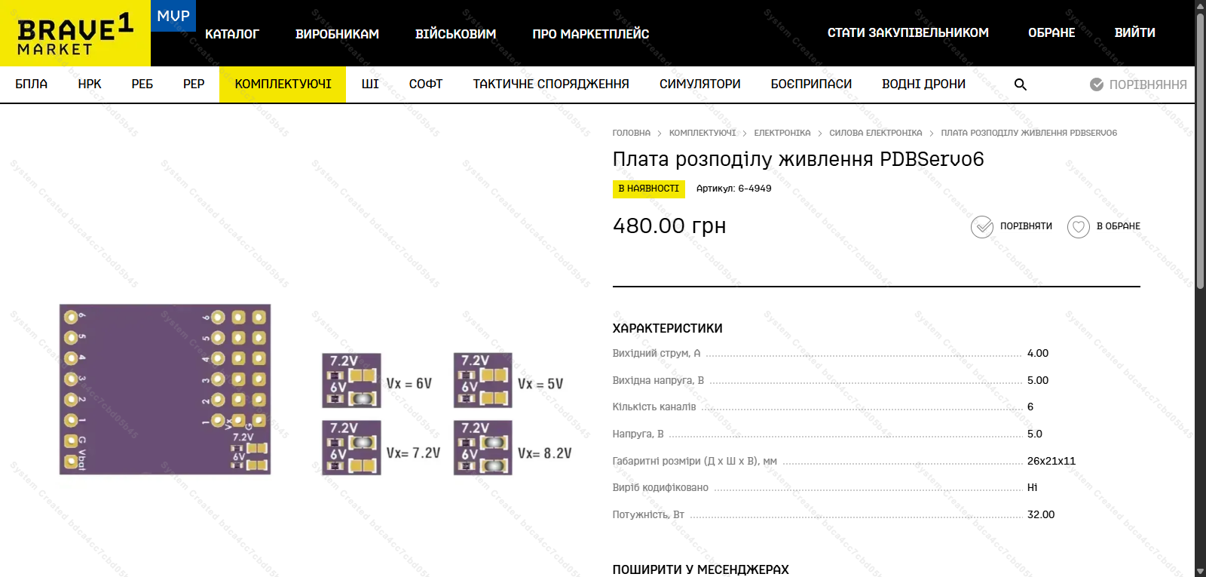Select the КОМПЛЕКТУЮЧІ category tab
This screenshot has height=577, width=1206.
pyautogui.click(x=283, y=84)
